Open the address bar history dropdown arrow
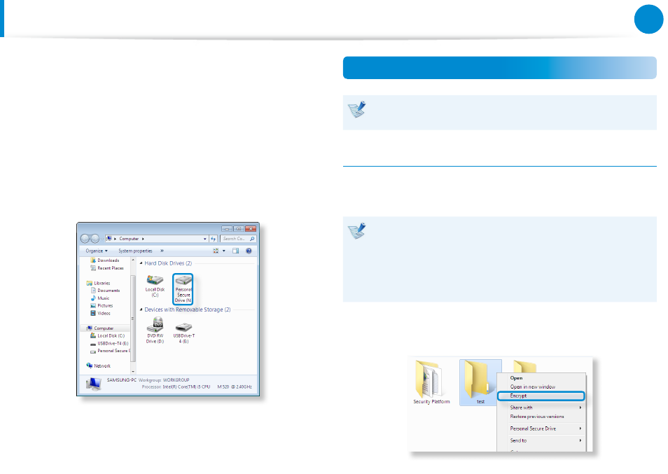 coord(205,239)
